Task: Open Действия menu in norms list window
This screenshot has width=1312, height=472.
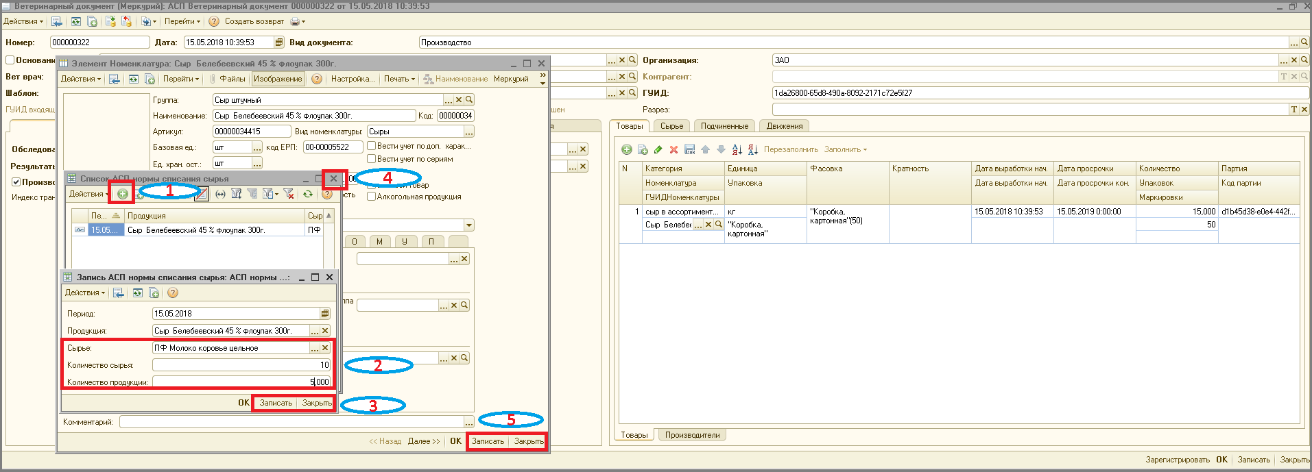Action: click(89, 194)
